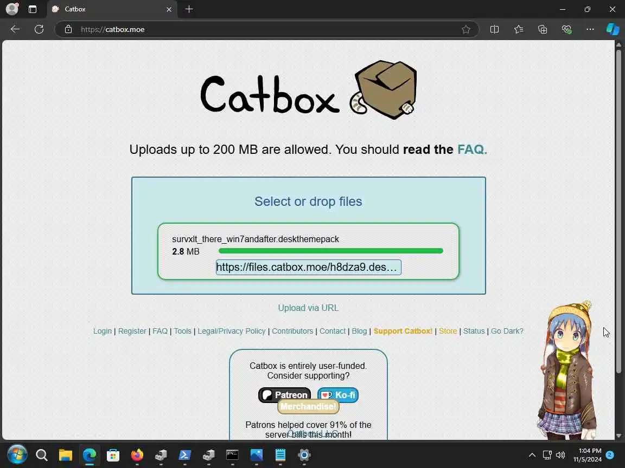
Task: Open a new browser tab
Action: (189, 9)
